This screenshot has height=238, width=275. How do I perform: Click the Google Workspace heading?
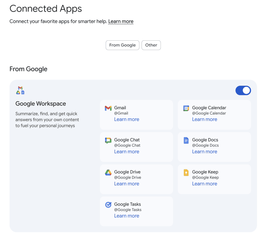pyautogui.click(x=41, y=104)
